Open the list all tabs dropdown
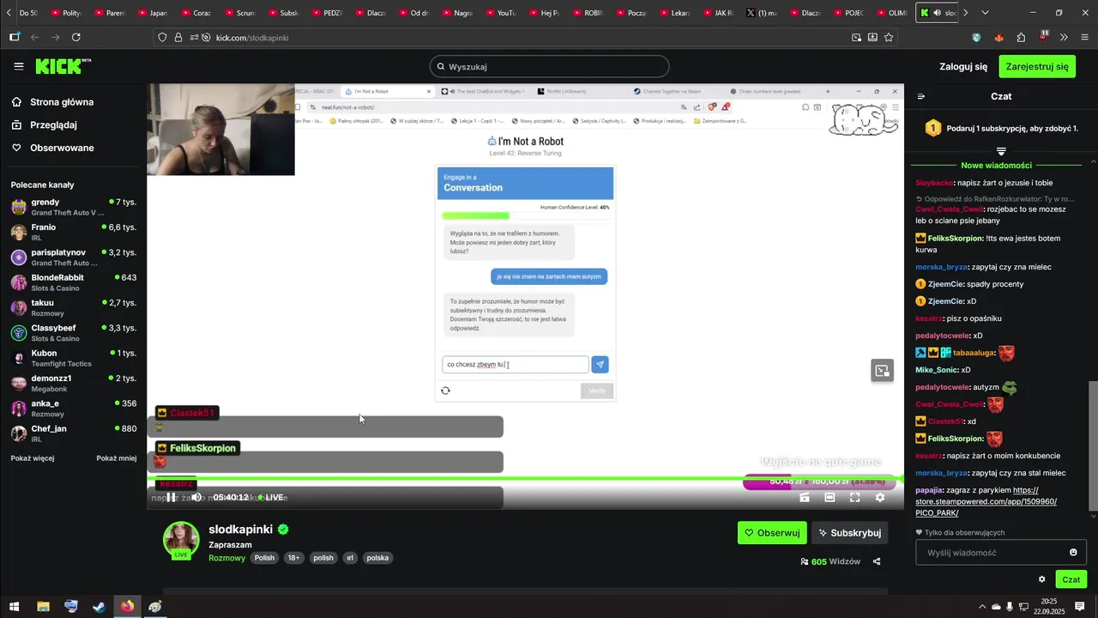Viewport: 1098px width, 618px height. (985, 13)
